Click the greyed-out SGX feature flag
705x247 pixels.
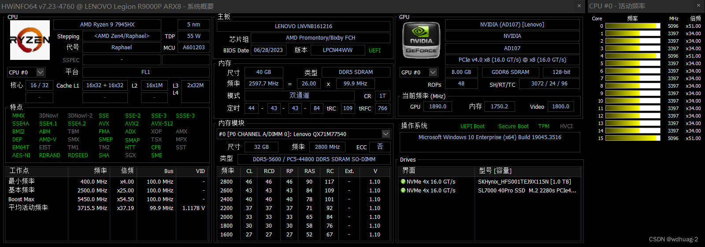(130, 155)
